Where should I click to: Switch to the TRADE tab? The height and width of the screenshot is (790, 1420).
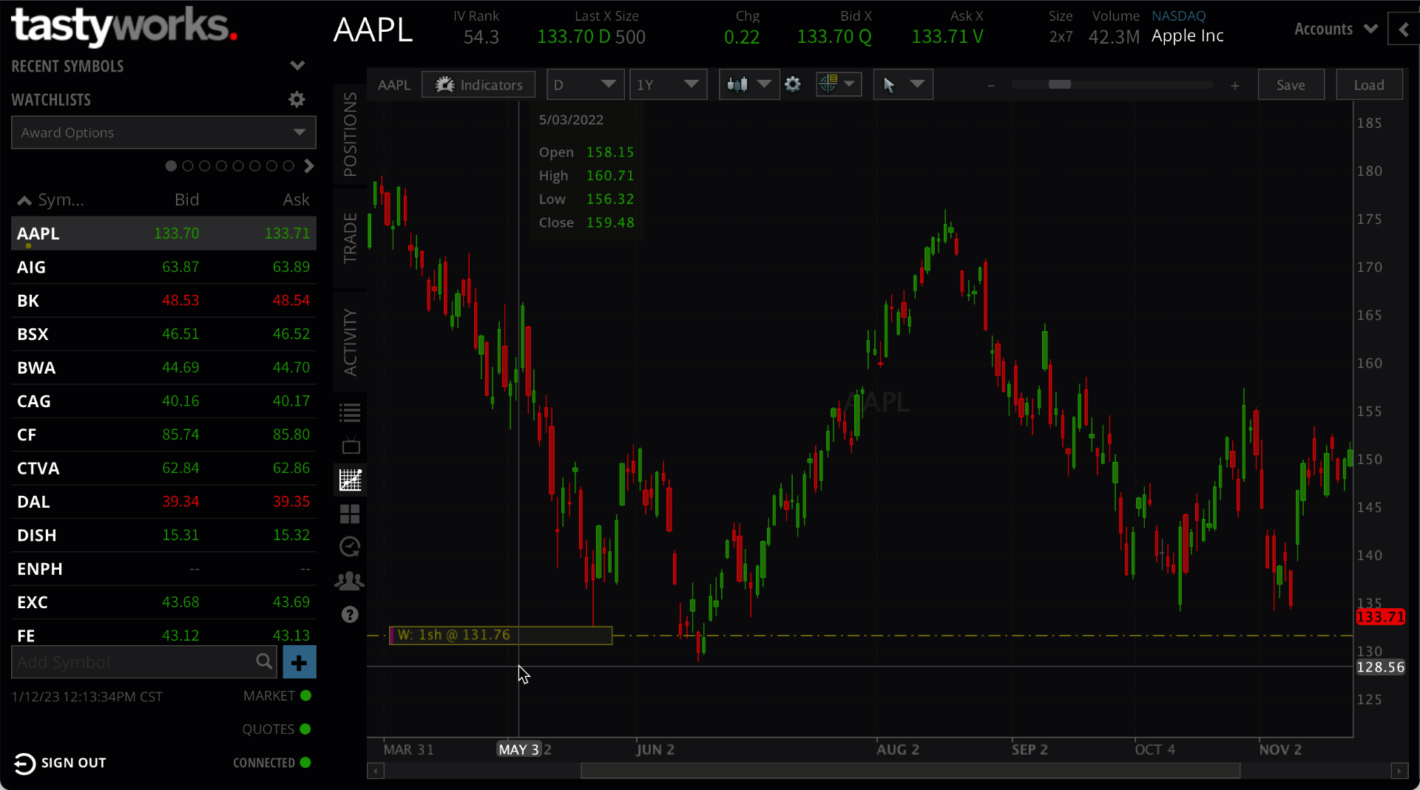tap(351, 236)
